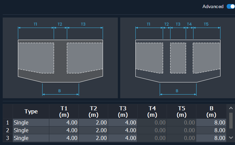Select the single-web section diagram
Screen dimensions: 235x145
click(x=60, y=58)
